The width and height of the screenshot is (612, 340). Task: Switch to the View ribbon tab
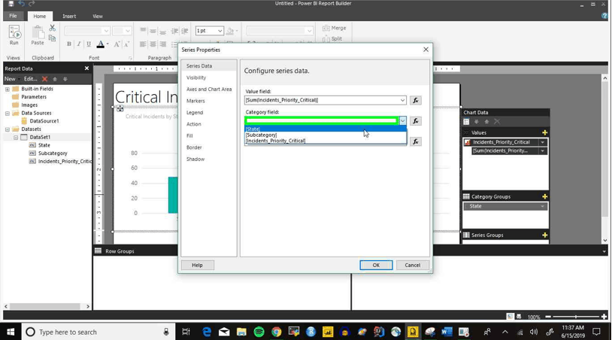click(98, 16)
